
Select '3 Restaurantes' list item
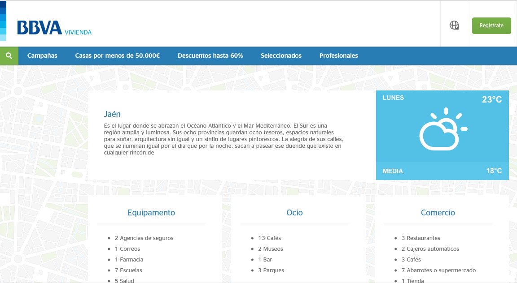pyautogui.click(x=421, y=238)
